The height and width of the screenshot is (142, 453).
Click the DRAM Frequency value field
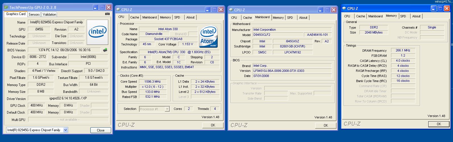click(x=403, y=50)
